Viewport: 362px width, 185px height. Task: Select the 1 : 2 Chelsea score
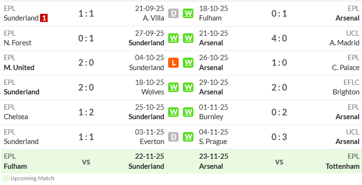coord(86,112)
